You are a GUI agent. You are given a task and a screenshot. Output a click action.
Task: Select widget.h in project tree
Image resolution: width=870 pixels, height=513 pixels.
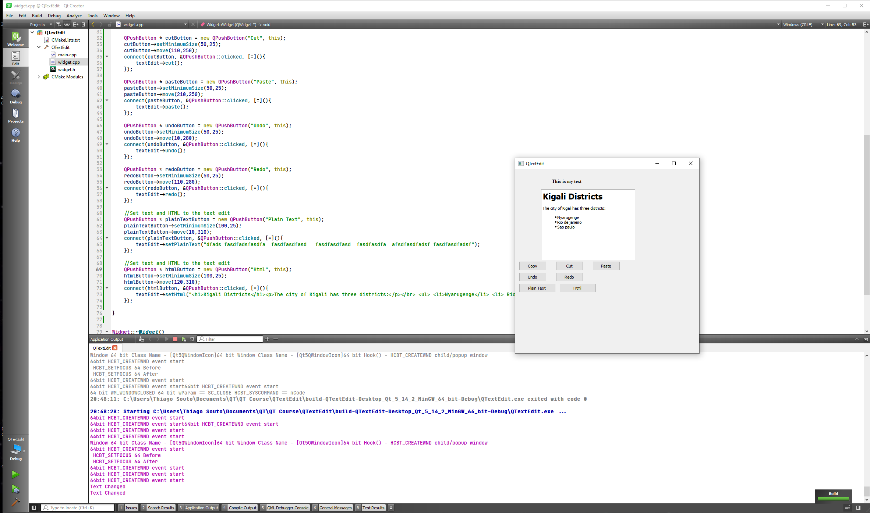click(66, 69)
